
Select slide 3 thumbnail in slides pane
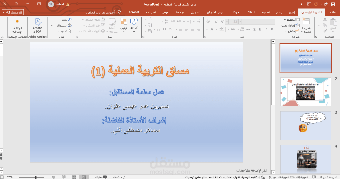tap(305, 125)
